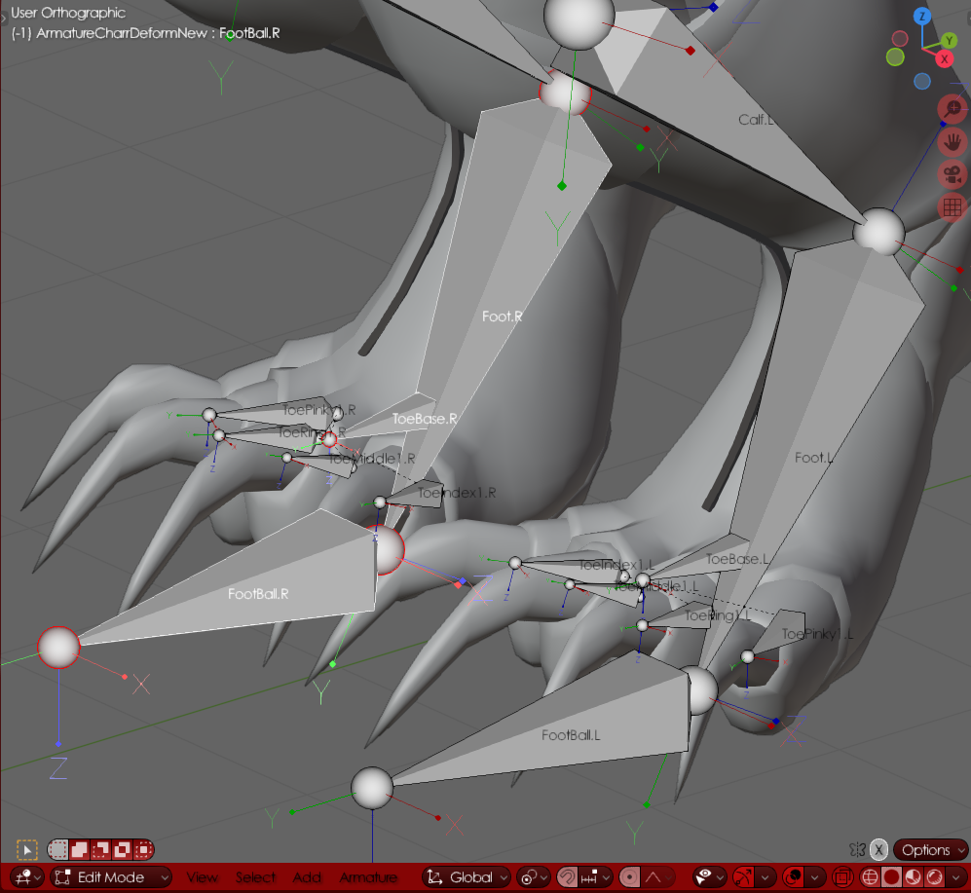Select the ToeIndex1.R bone label
This screenshot has height=893, width=971.
[457, 493]
